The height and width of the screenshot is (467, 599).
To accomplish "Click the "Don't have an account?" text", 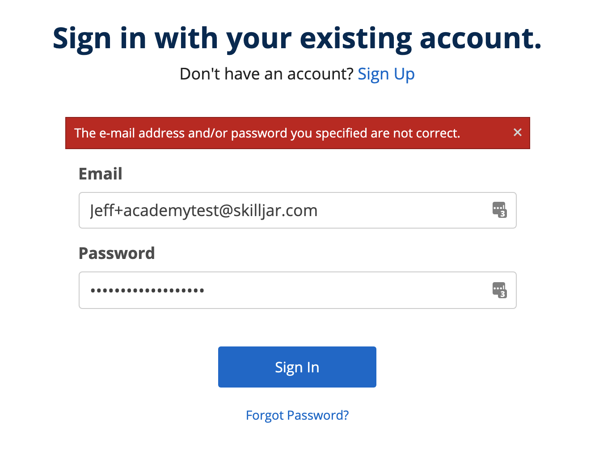I will click(266, 74).
